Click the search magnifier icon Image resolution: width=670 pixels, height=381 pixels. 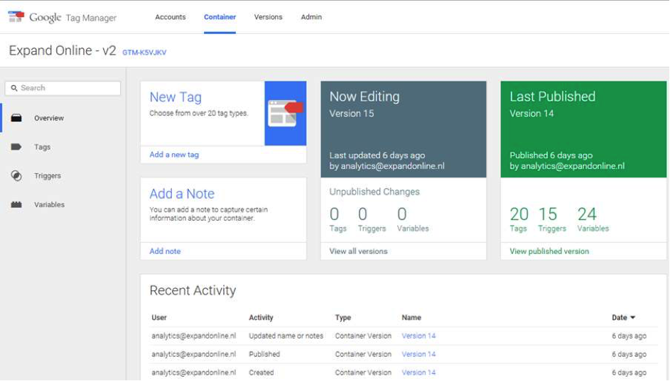click(x=14, y=88)
